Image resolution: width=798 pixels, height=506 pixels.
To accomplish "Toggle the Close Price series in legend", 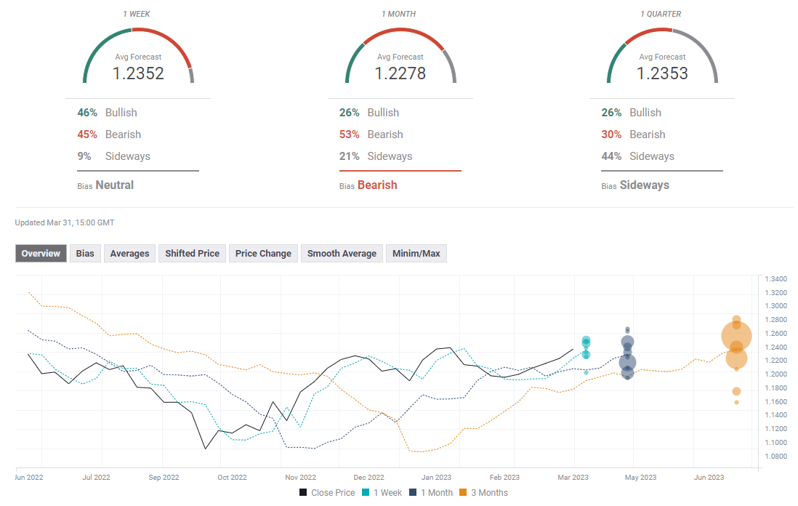I will [x=326, y=493].
